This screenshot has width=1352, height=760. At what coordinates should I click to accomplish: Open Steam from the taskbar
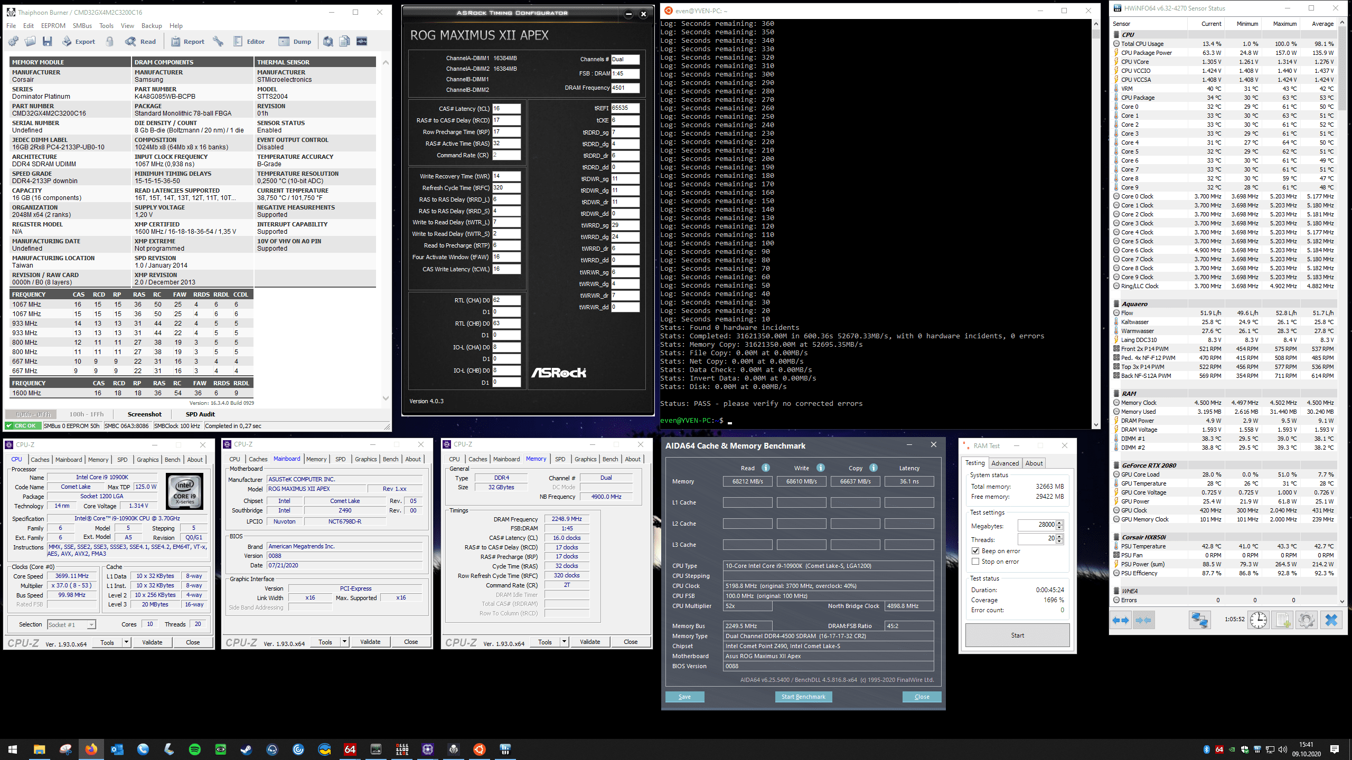246,749
